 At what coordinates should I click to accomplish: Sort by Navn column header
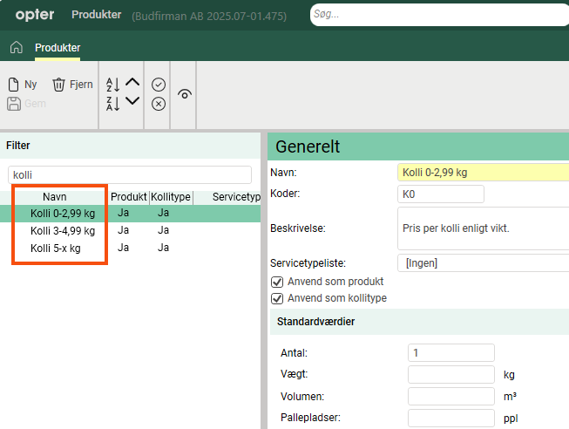click(55, 197)
